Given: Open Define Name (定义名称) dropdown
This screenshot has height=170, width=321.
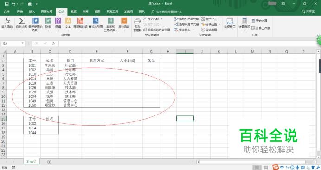Looking at the screenshot, I should [162, 19].
